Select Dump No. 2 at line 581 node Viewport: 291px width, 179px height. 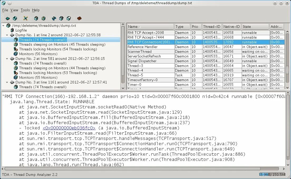60,59
